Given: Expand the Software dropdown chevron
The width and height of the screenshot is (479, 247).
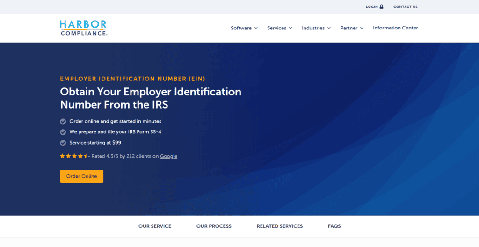Looking at the screenshot, I should 256,28.
